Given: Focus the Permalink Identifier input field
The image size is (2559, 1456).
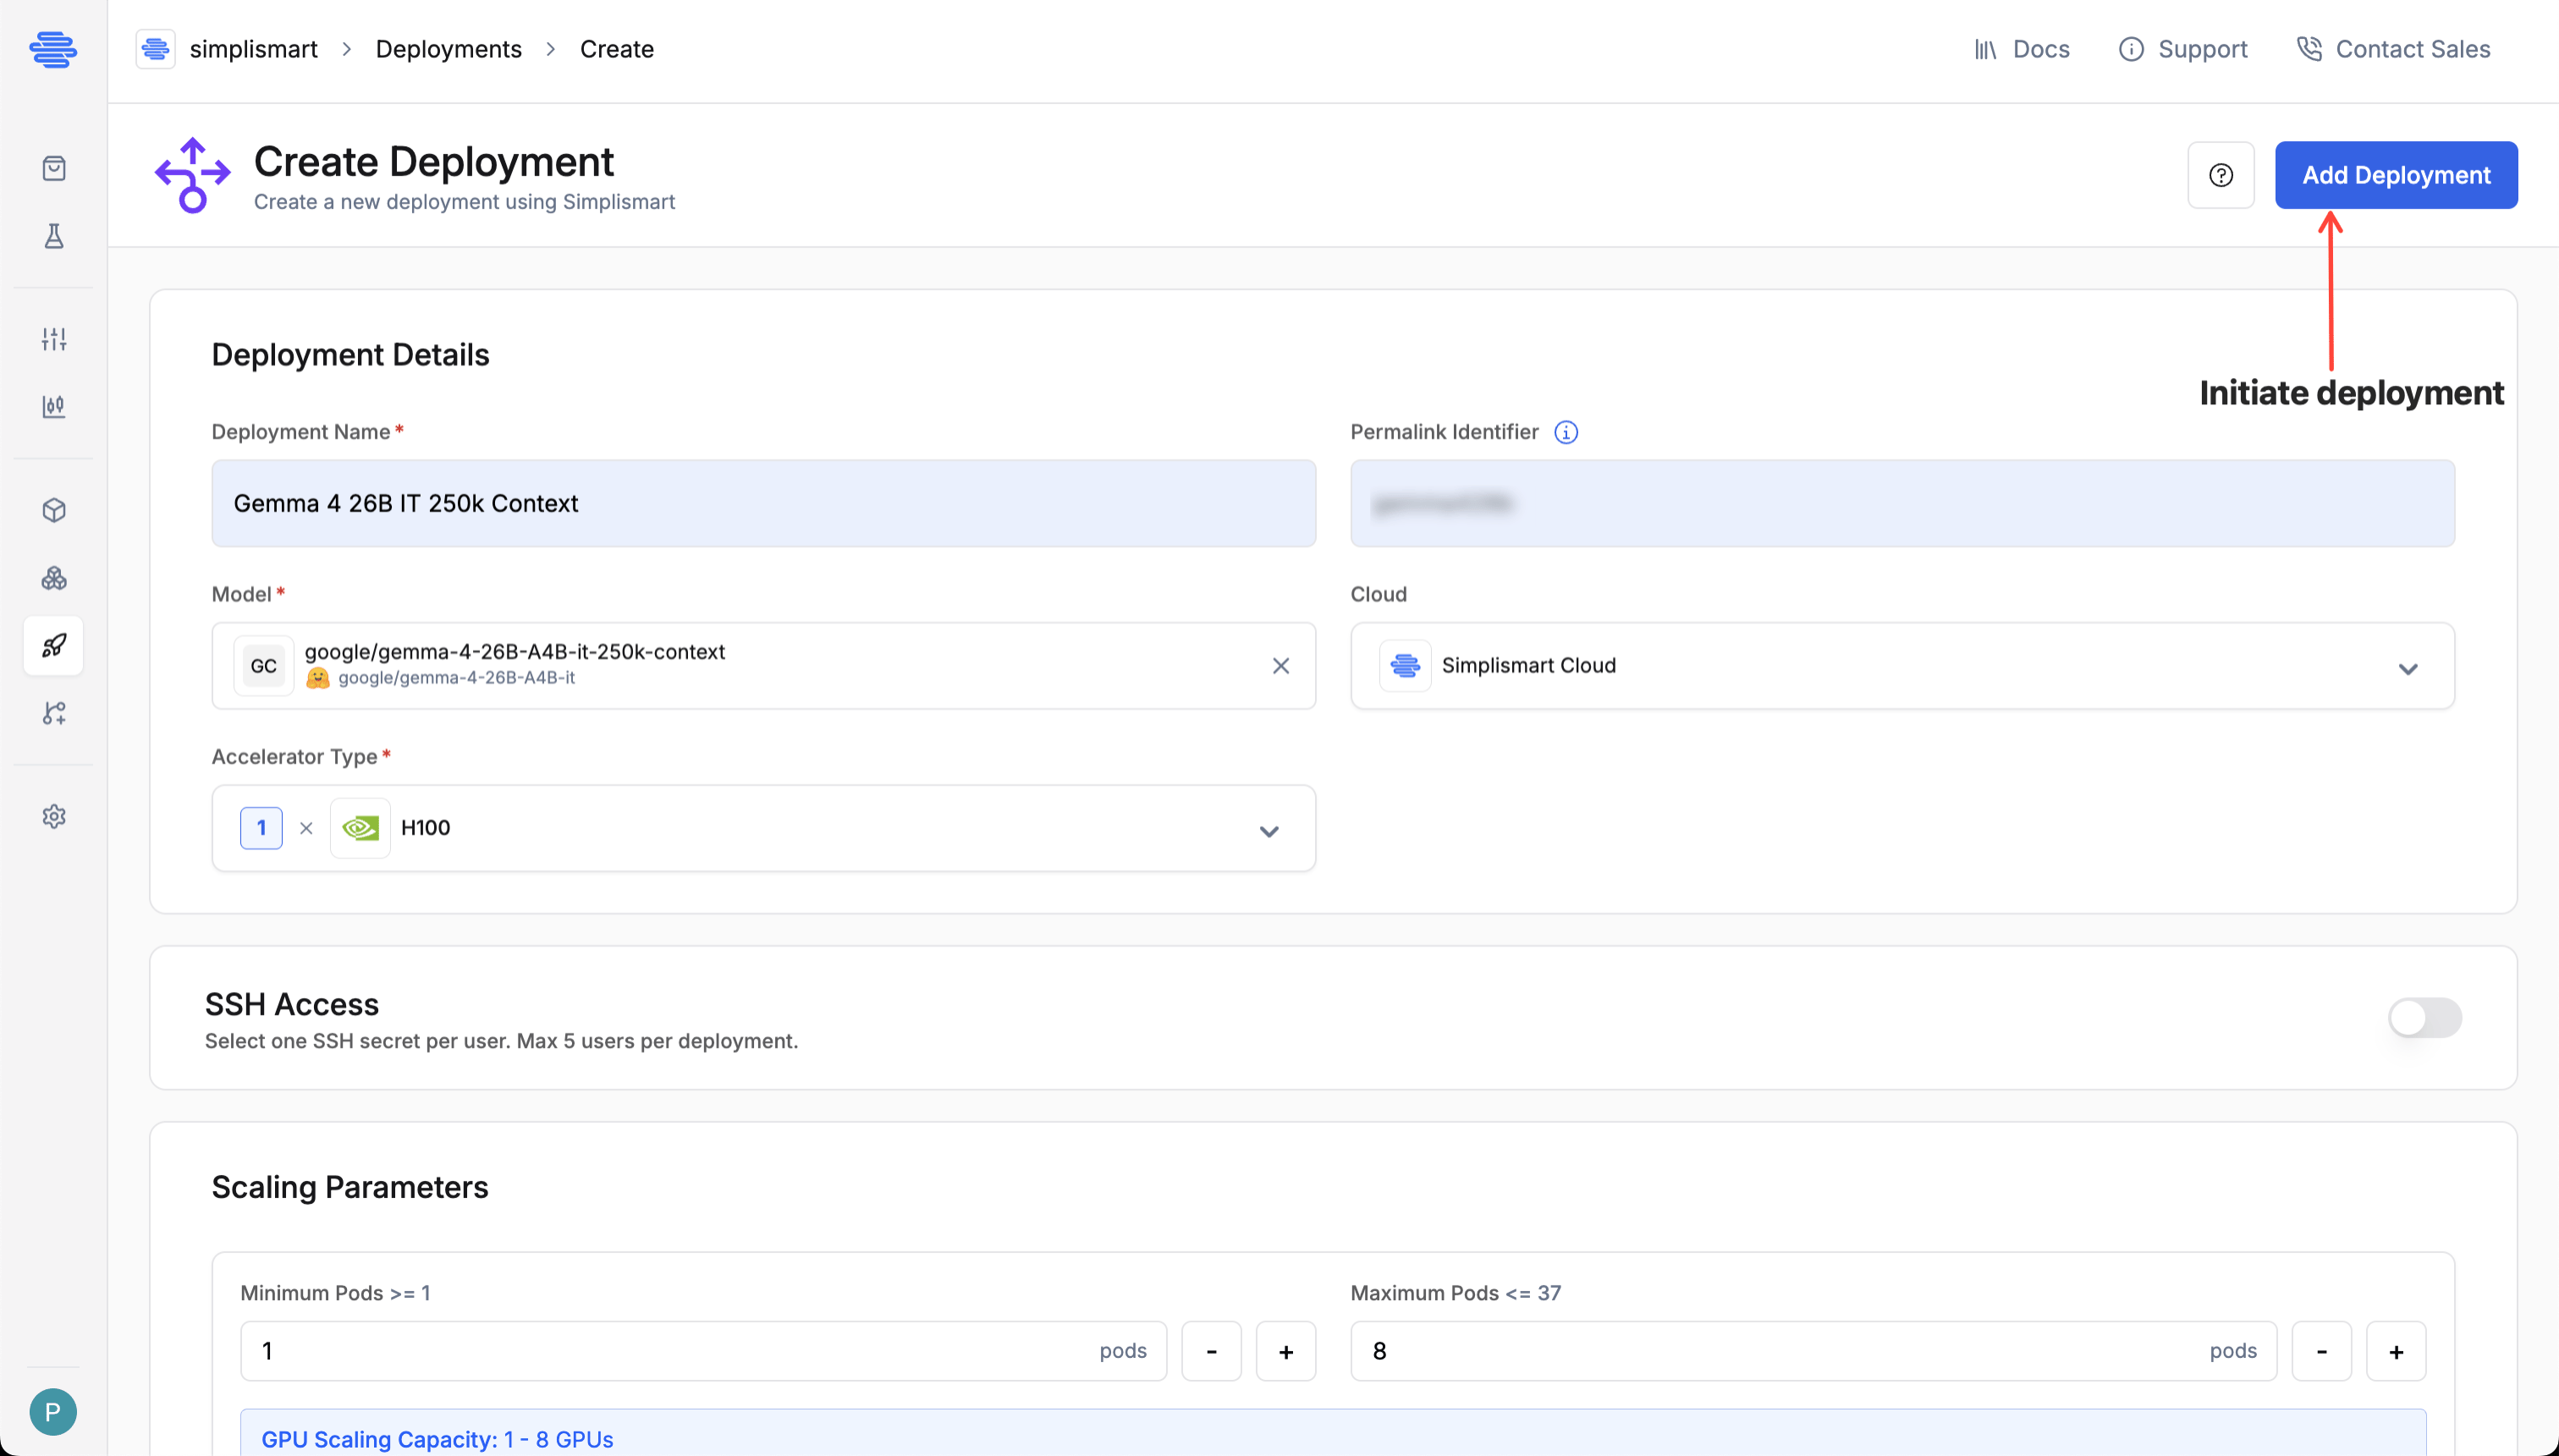Looking at the screenshot, I should pos(1902,503).
